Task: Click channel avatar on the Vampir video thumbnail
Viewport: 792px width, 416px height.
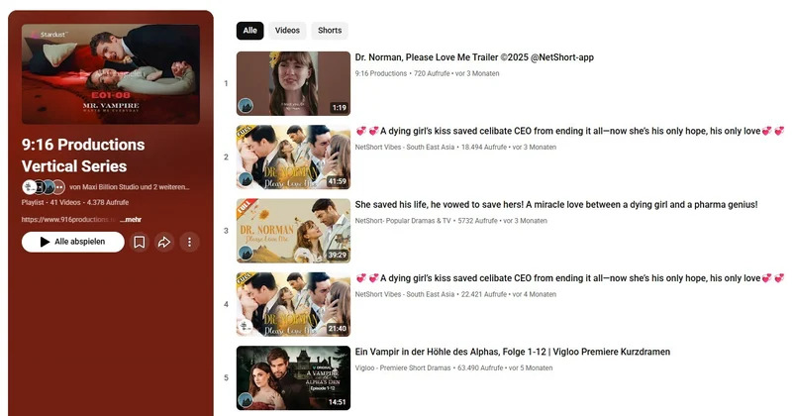Action: click(x=246, y=399)
